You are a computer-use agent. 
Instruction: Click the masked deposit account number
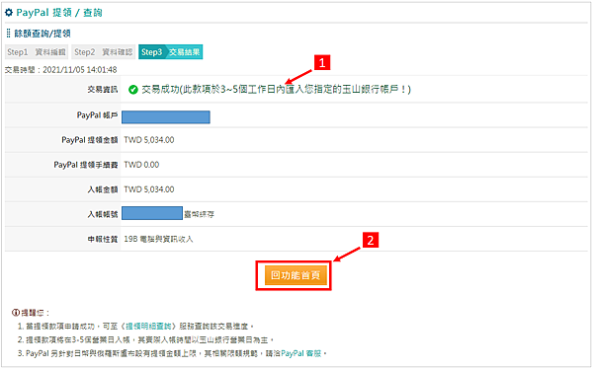pos(152,213)
